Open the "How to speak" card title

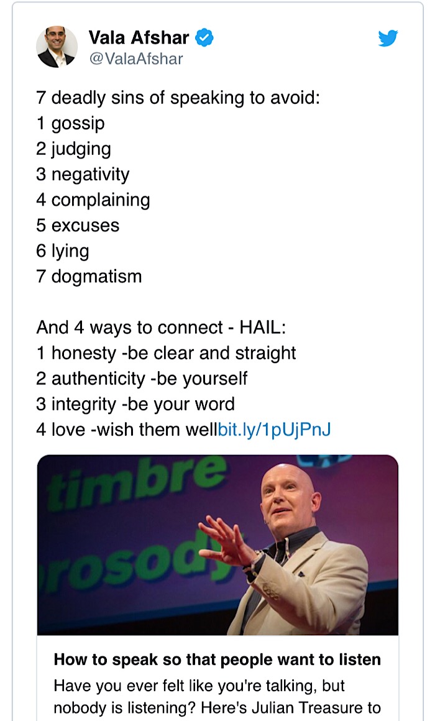point(217,659)
